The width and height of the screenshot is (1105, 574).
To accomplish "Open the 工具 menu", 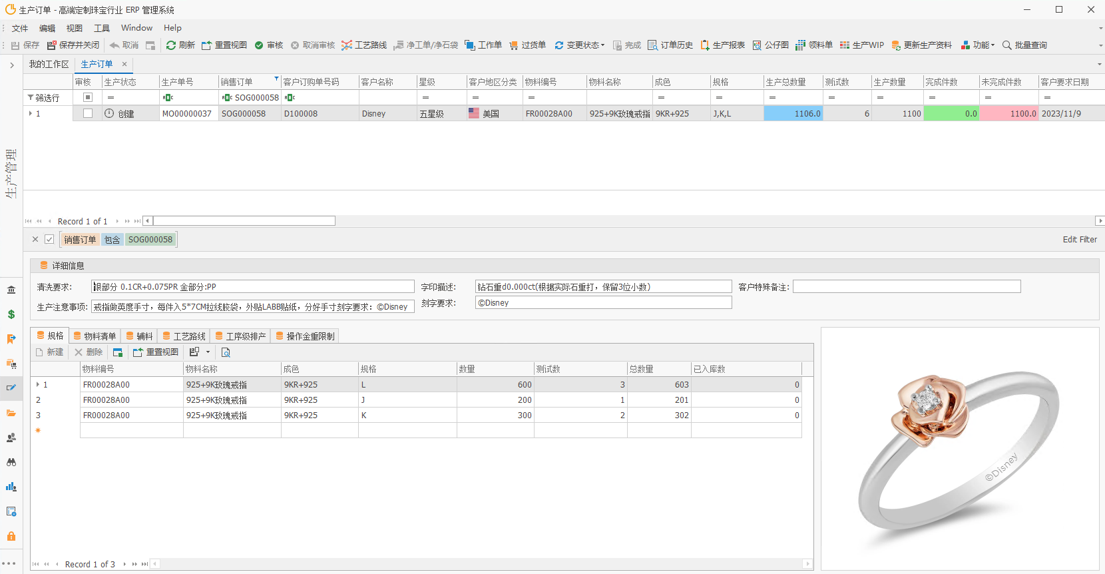I will tap(102, 28).
